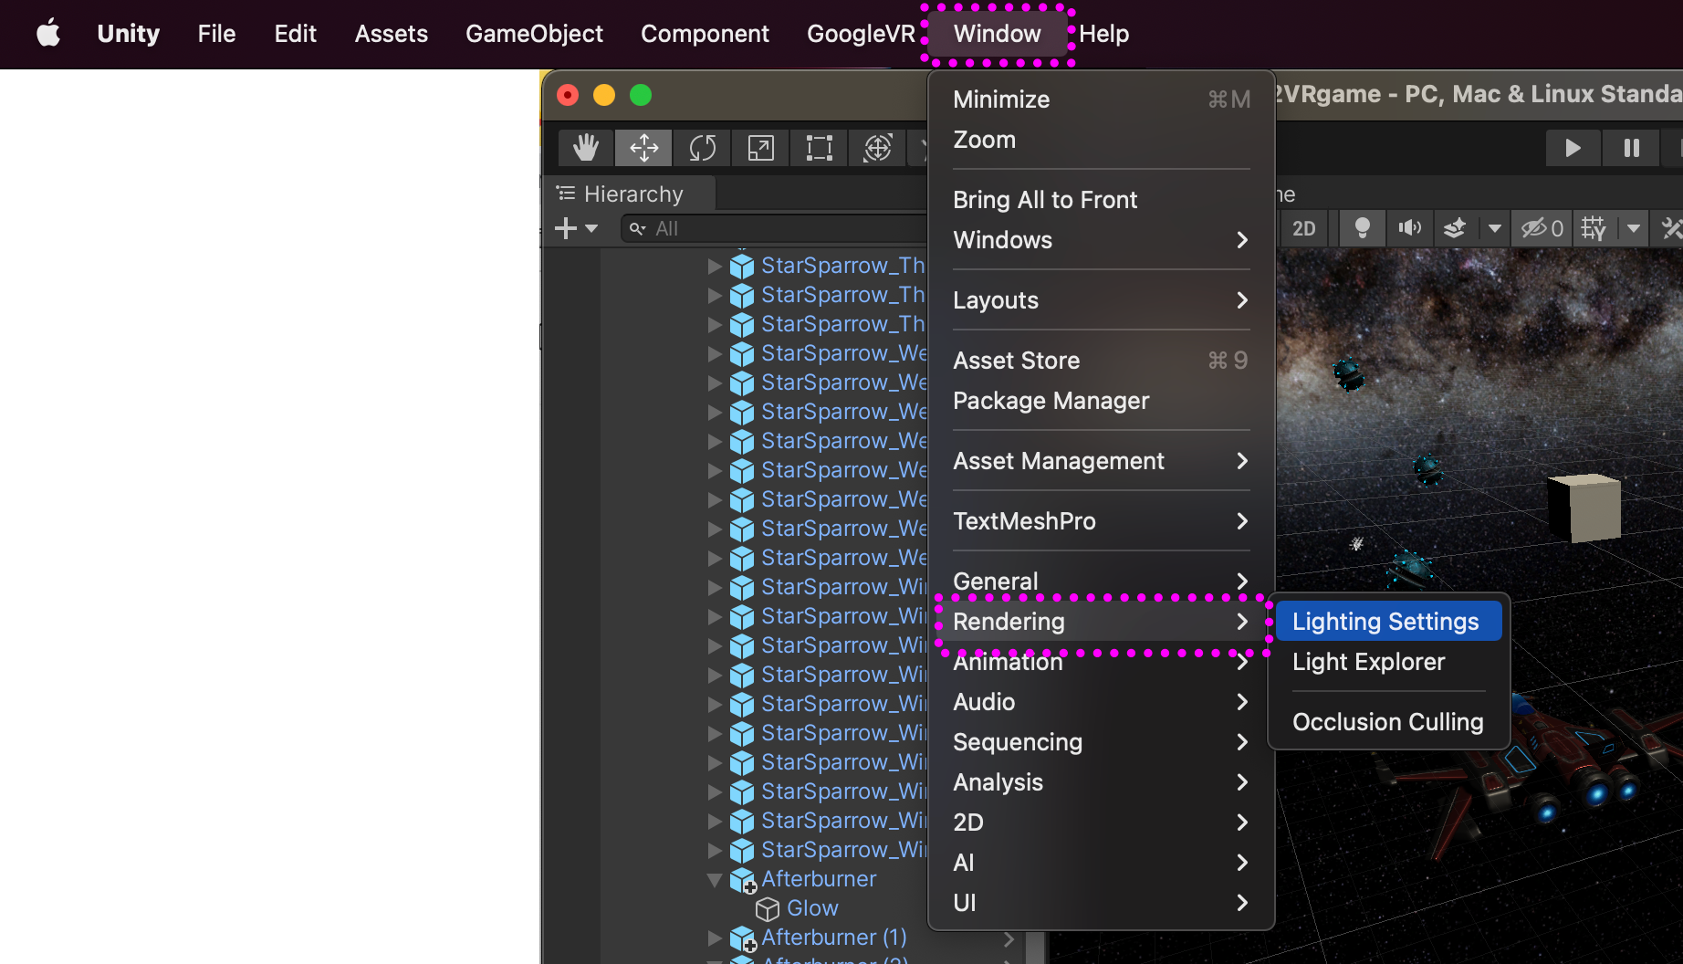The width and height of the screenshot is (1683, 964).
Task: Select the Afterburner prefab cube icon
Action: pos(743,881)
